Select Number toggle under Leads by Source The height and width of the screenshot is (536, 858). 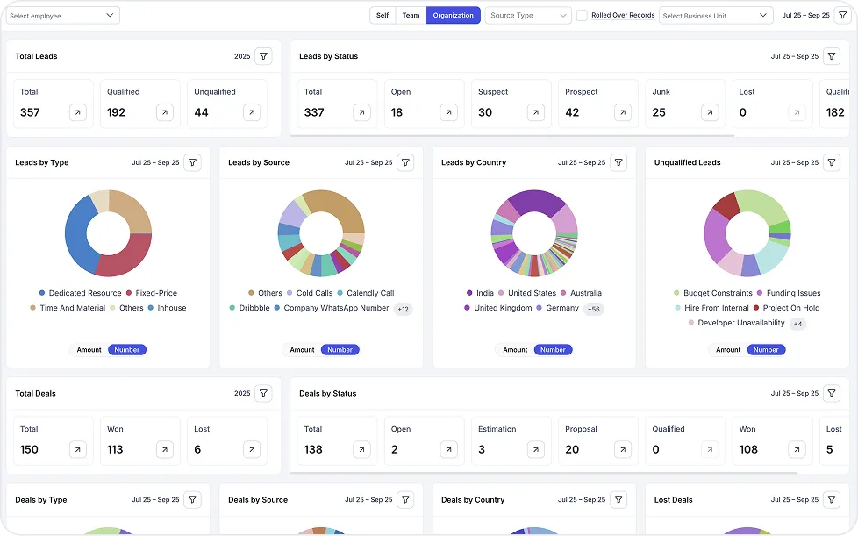tap(340, 349)
